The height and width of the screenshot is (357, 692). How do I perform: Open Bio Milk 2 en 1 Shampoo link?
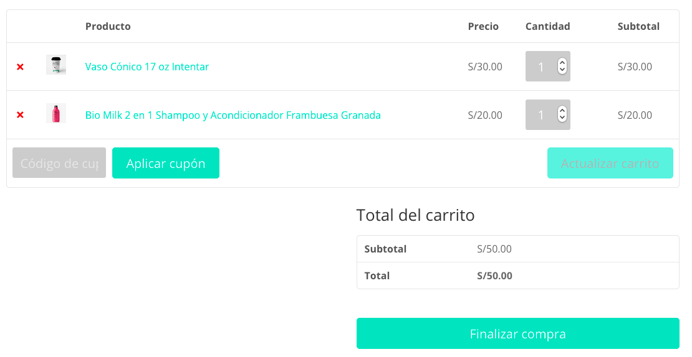pos(233,115)
